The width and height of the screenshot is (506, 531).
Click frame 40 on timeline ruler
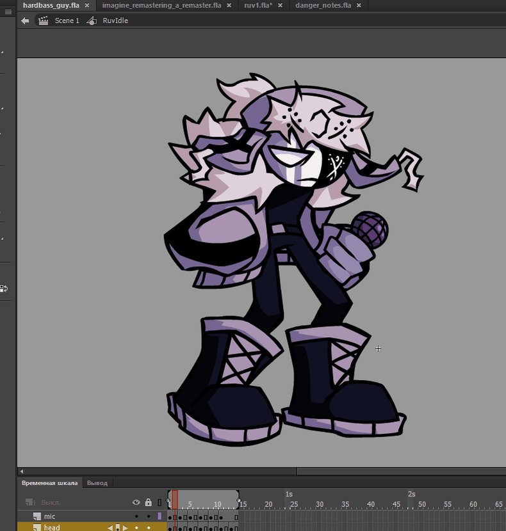tap(371, 504)
